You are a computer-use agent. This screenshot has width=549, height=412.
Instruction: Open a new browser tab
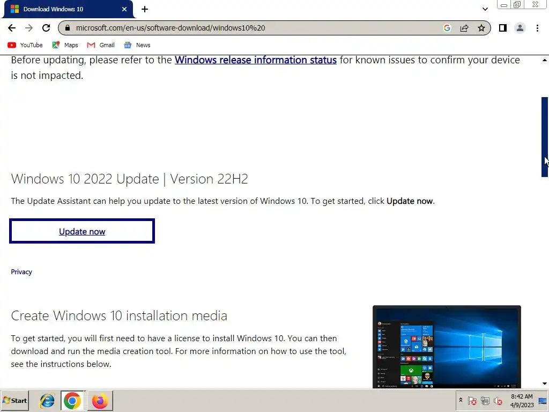pos(145,9)
